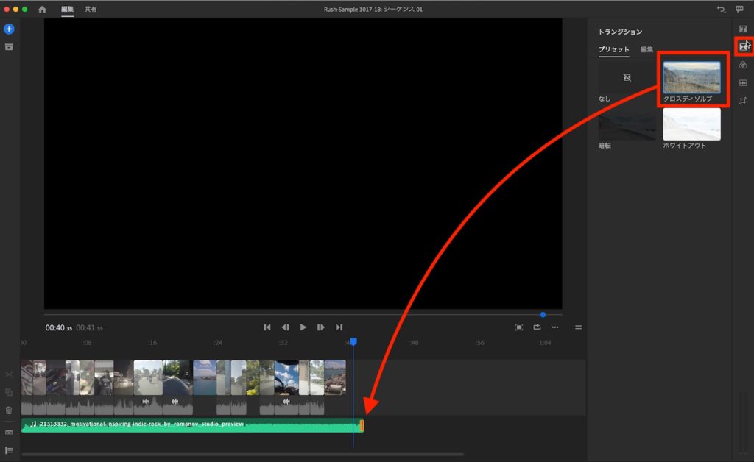754x462 pixels.
Task: Toggle fullscreen preview mode
Action: pos(519,327)
